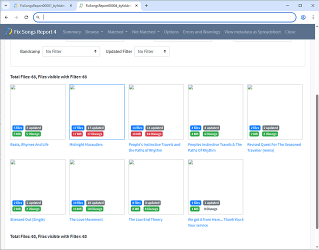Click the 17 files badge
The width and height of the screenshot is (319, 250).
point(78,128)
